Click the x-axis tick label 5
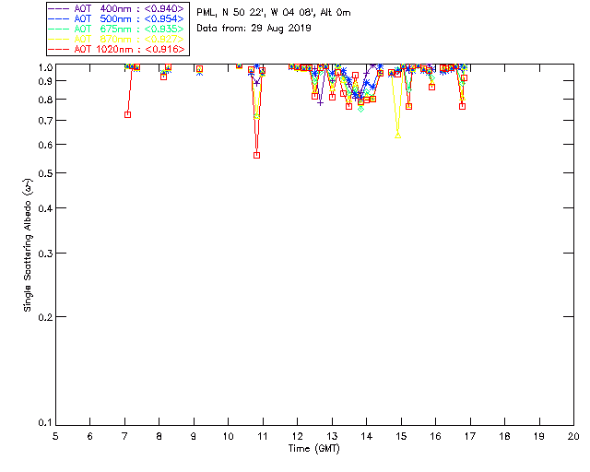 [x=55, y=436]
